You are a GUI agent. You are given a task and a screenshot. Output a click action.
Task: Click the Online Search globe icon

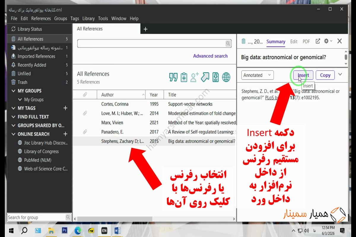coord(226,77)
